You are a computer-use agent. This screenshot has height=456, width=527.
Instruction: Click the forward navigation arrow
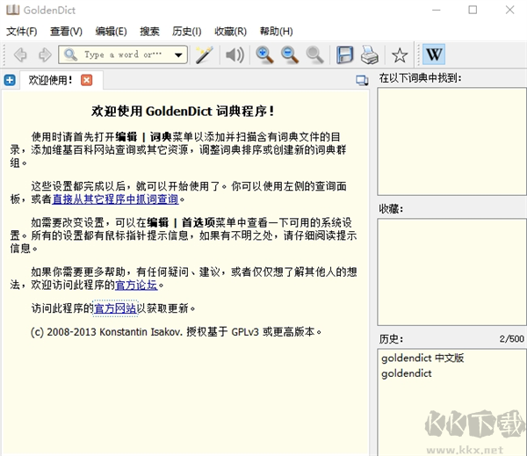tap(44, 55)
